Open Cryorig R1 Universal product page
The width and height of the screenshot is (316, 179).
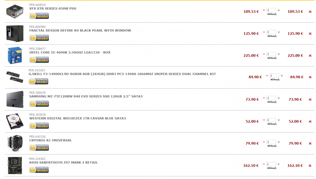point(51,140)
